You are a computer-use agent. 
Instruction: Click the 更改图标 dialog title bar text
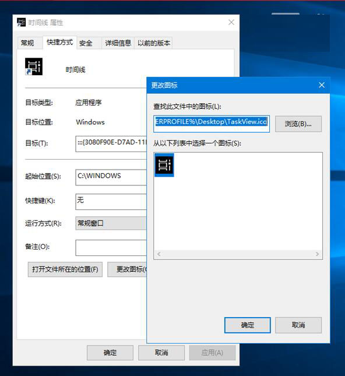[x=164, y=85]
